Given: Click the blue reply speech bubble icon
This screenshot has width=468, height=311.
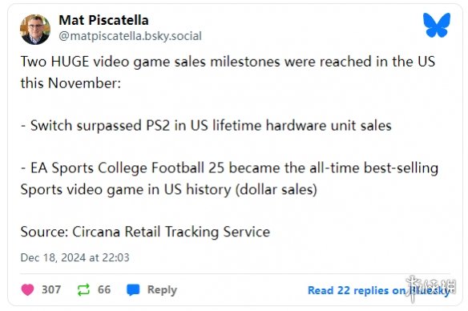Looking at the screenshot, I should tap(133, 290).
